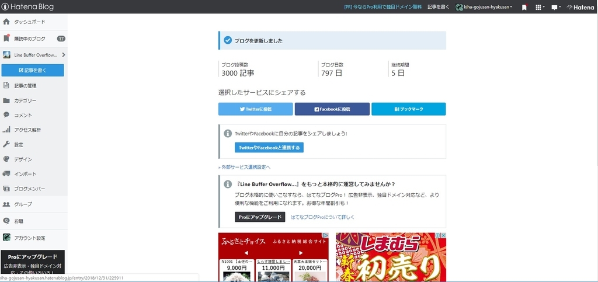Click the Q icon beside お題
This screenshot has width=598, height=282.
tap(6, 220)
